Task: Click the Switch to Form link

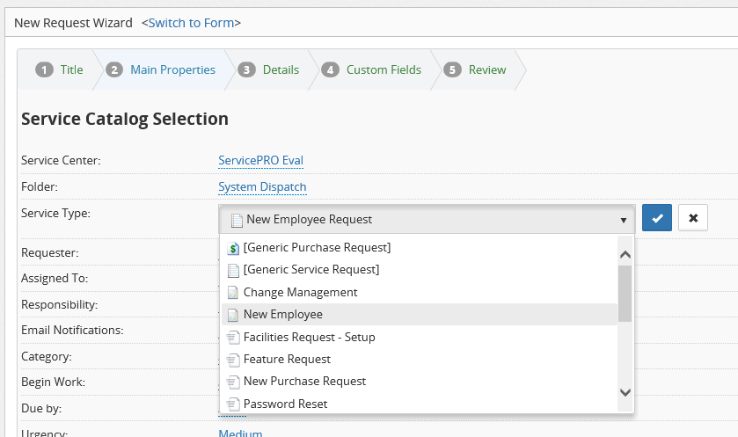Action: pyautogui.click(x=191, y=22)
